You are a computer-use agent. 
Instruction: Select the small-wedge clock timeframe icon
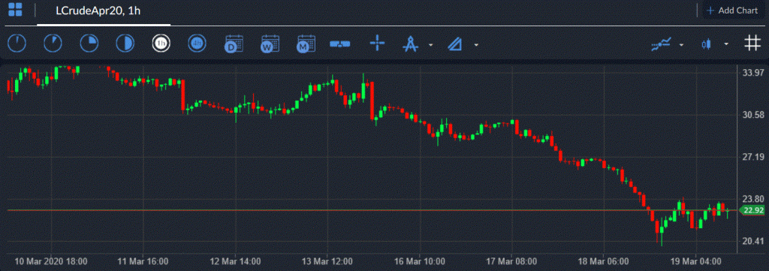(x=53, y=44)
